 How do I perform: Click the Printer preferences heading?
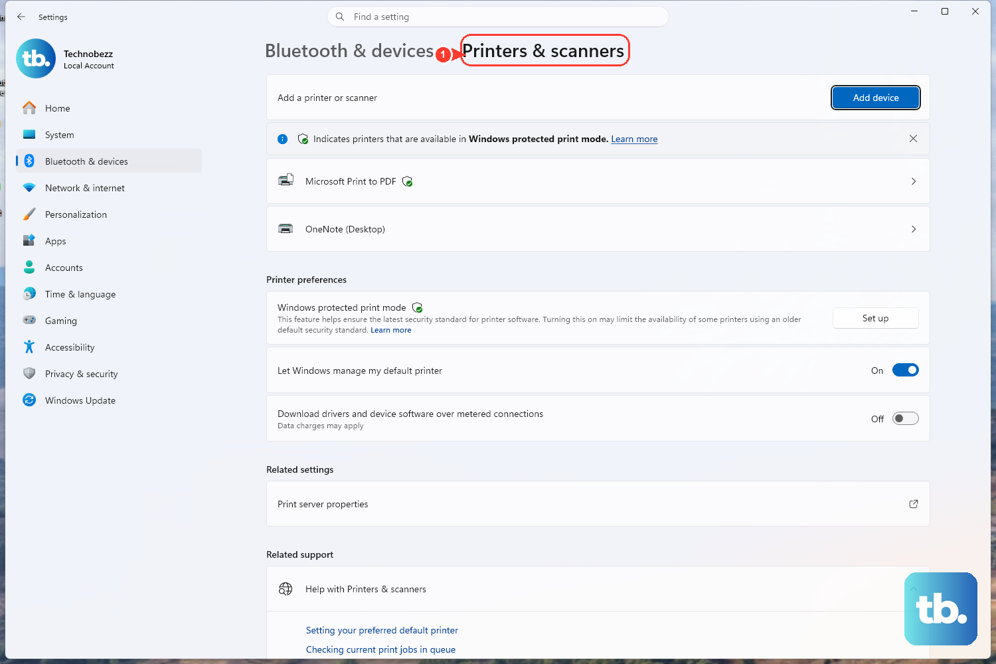point(306,280)
